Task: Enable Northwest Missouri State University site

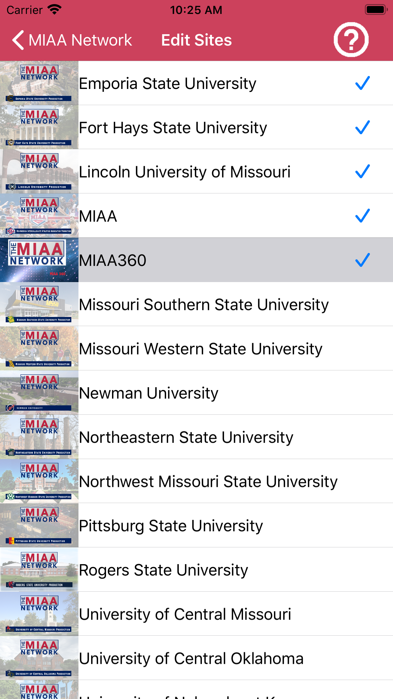Action: point(208,482)
